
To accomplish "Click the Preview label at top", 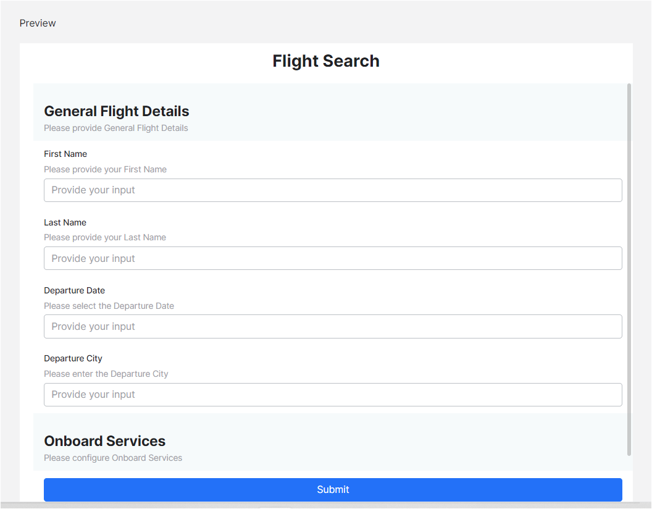I will (x=38, y=23).
